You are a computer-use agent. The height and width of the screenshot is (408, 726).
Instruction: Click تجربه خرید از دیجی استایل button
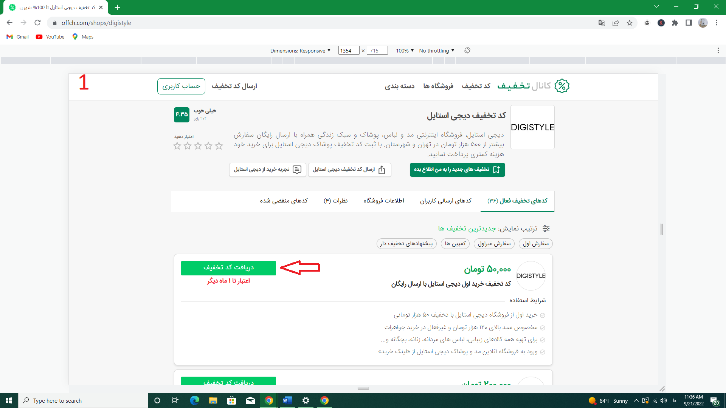(267, 170)
